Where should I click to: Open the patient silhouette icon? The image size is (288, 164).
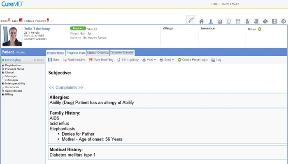click(211, 21)
